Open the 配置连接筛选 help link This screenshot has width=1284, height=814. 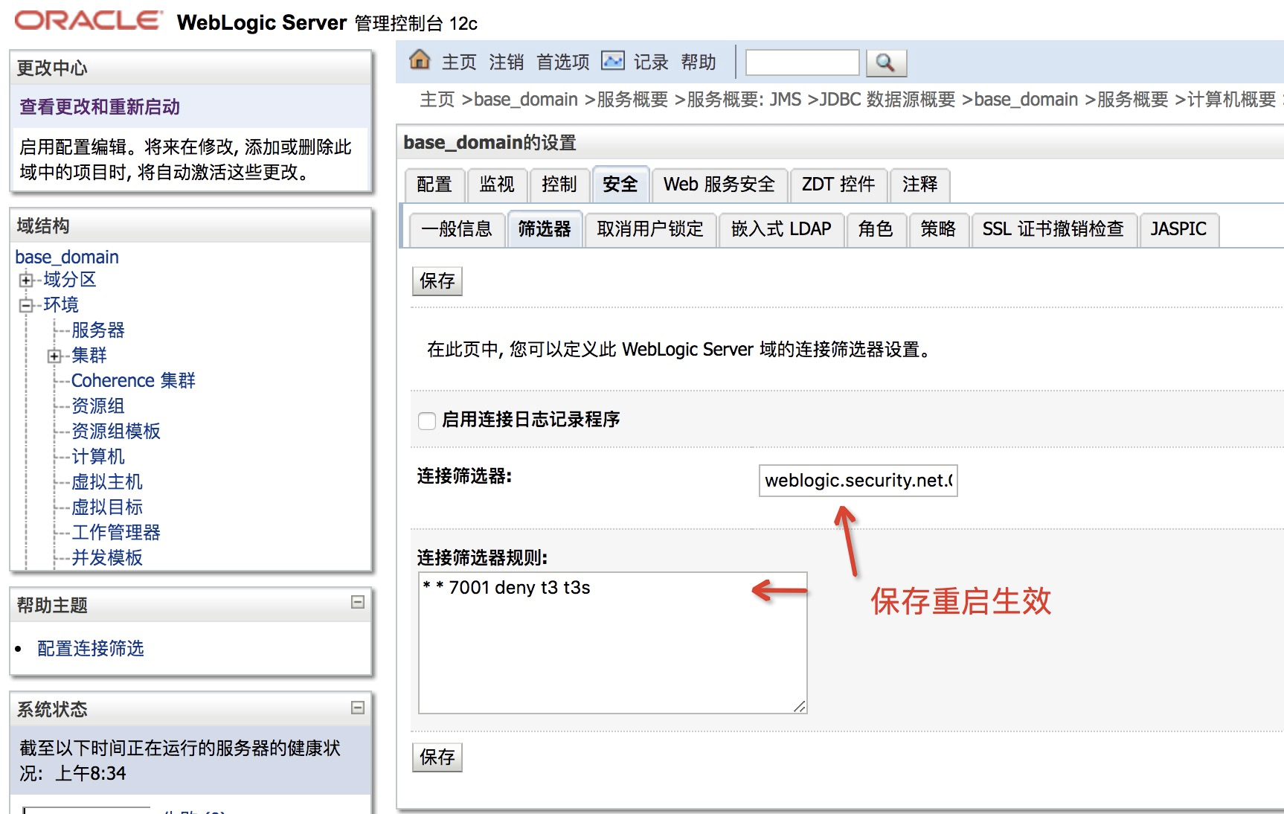point(91,649)
